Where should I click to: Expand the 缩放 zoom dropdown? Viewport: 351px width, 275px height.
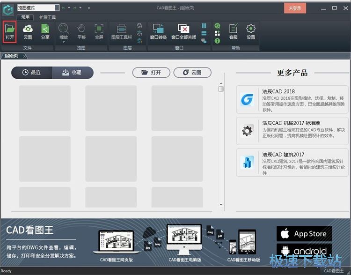[63, 42]
